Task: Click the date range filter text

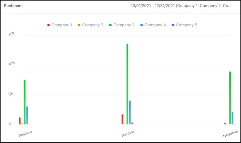Action: click(181, 6)
